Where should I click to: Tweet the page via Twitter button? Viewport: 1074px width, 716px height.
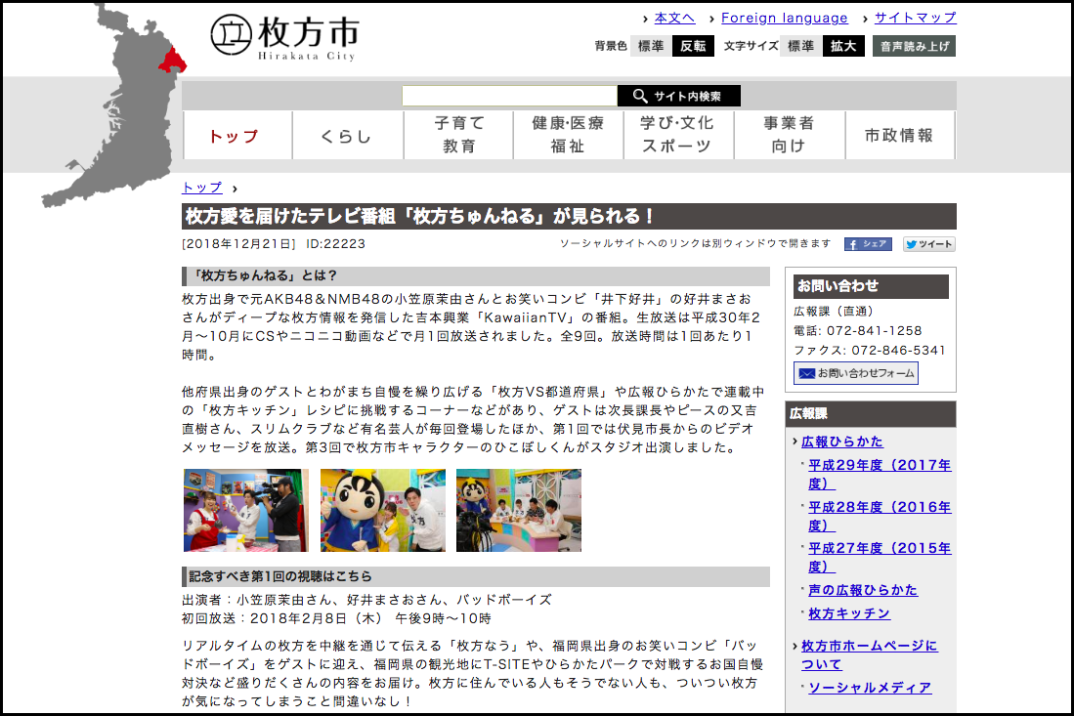pos(928,244)
